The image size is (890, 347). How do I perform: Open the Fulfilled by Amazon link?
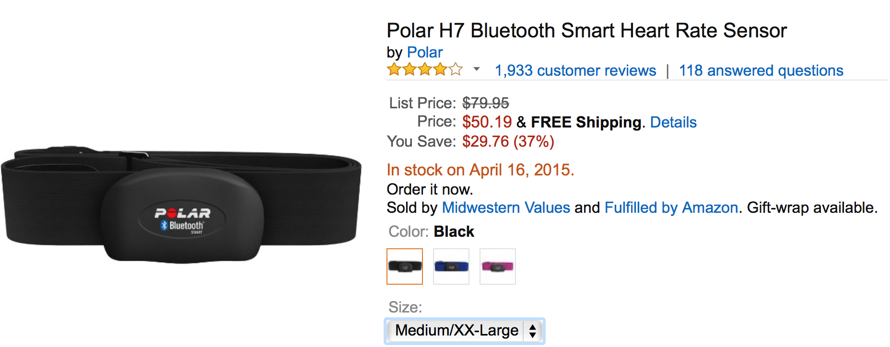(x=671, y=208)
